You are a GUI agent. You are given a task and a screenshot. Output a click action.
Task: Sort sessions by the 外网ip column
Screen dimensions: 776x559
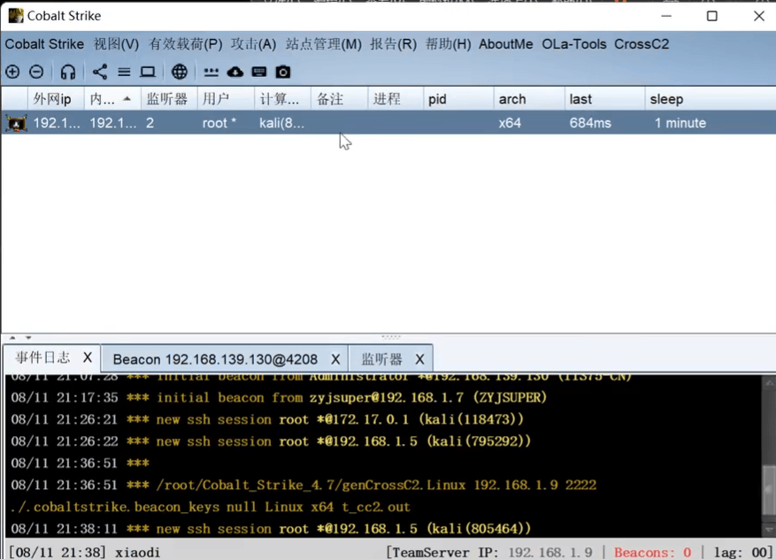[x=56, y=99]
